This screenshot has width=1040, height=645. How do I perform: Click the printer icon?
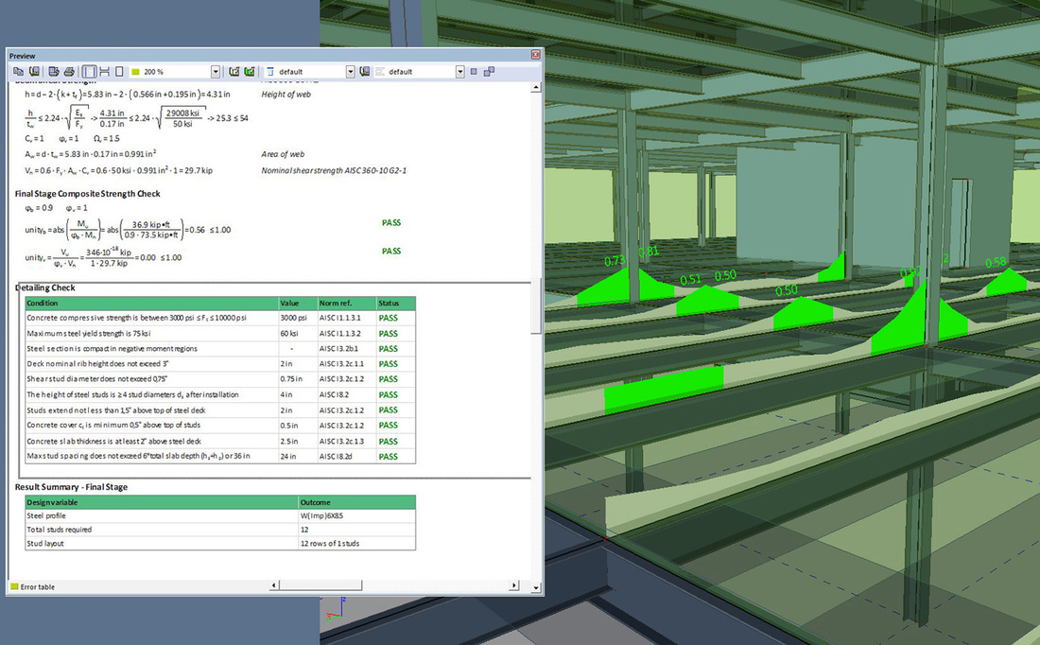69,72
